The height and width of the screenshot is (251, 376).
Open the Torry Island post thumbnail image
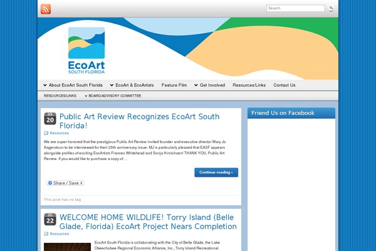pos(68,247)
